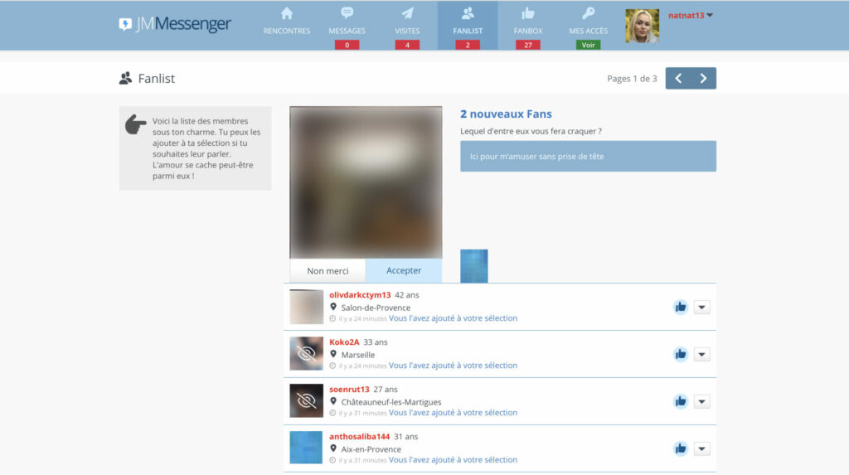This screenshot has width=849, height=475.
Task: Open the natnat13 profile avatar
Action: pyautogui.click(x=643, y=26)
